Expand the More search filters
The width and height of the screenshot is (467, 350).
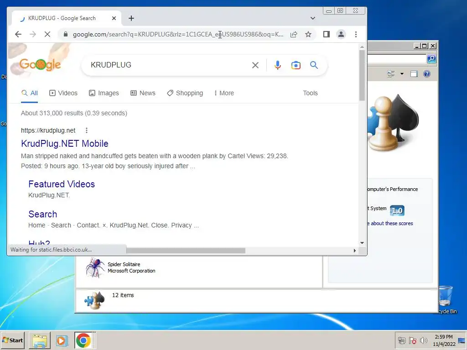point(224,93)
